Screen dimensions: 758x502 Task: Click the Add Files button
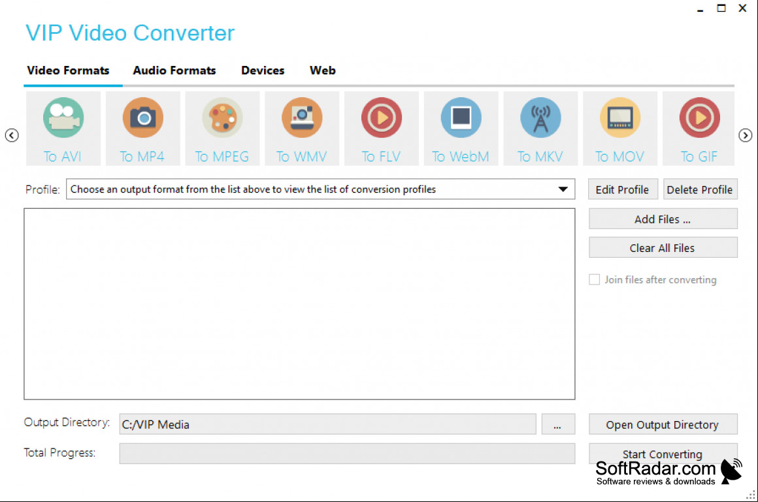click(663, 219)
